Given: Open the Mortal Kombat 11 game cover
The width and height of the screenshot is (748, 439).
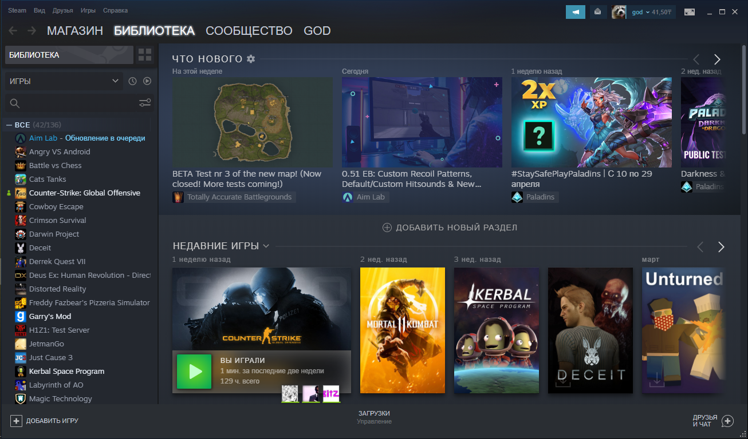Looking at the screenshot, I should pyautogui.click(x=403, y=330).
